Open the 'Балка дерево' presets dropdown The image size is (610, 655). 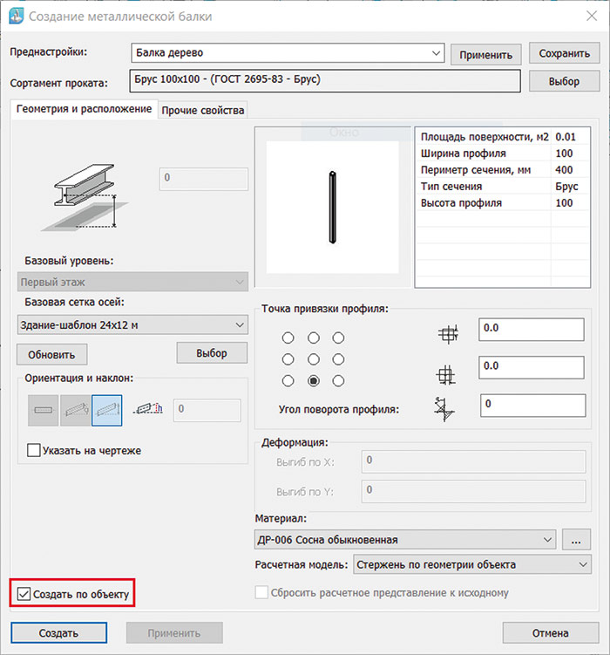coord(288,53)
